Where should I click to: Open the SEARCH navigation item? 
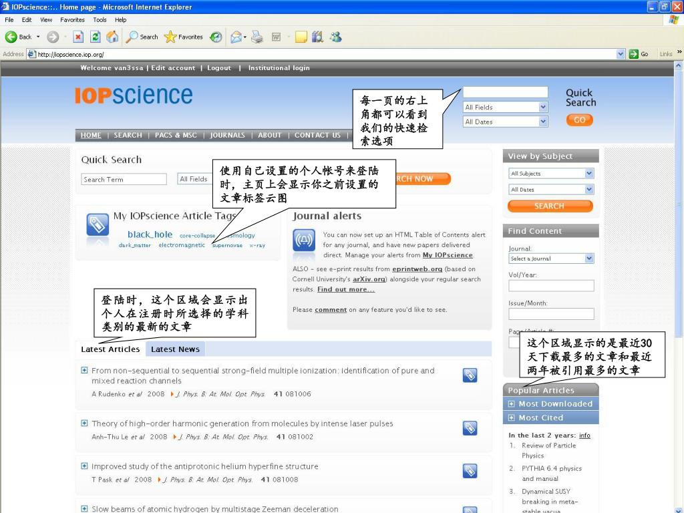128,135
